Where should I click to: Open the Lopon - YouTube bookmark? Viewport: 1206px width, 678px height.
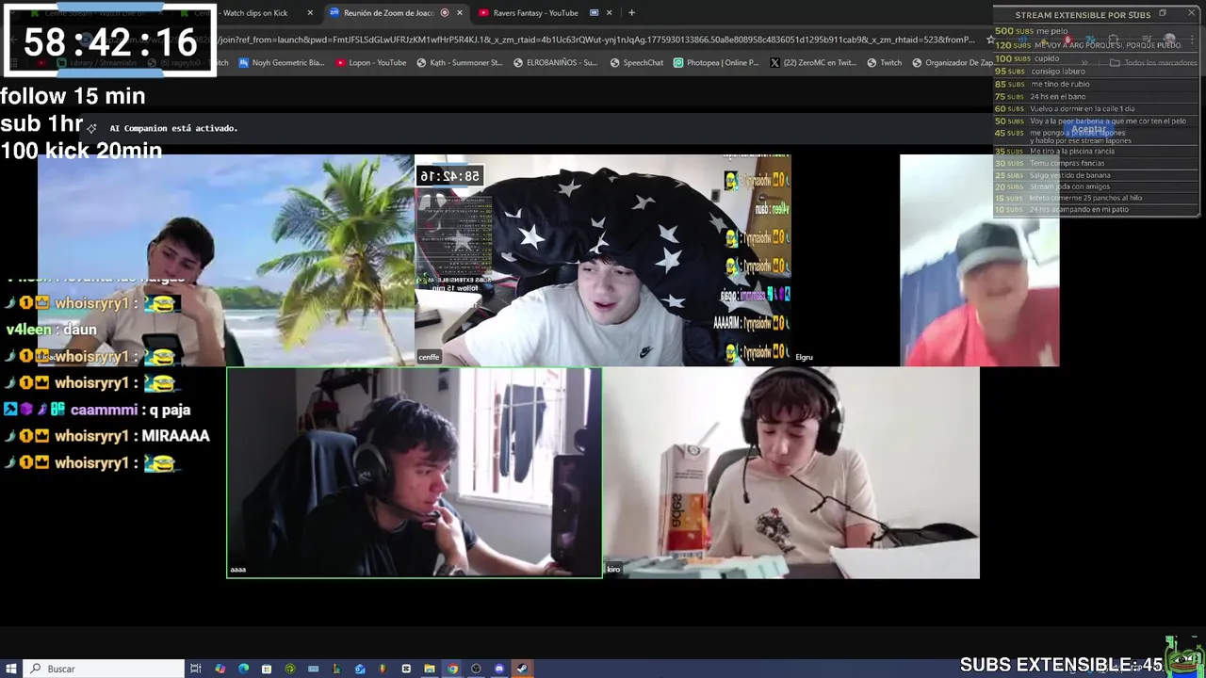tap(371, 63)
